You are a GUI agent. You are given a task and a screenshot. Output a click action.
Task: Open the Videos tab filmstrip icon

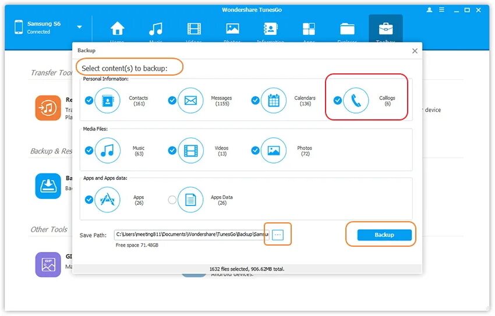tap(194, 29)
